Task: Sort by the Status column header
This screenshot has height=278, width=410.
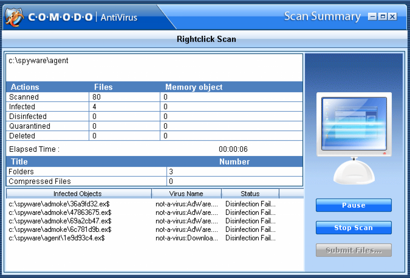Action: [x=250, y=193]
